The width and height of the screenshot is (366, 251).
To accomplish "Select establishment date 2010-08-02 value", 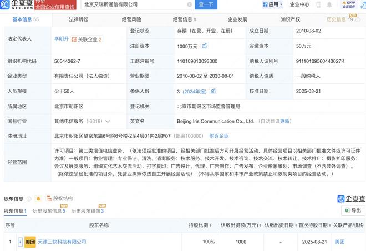I will [308, 31].
